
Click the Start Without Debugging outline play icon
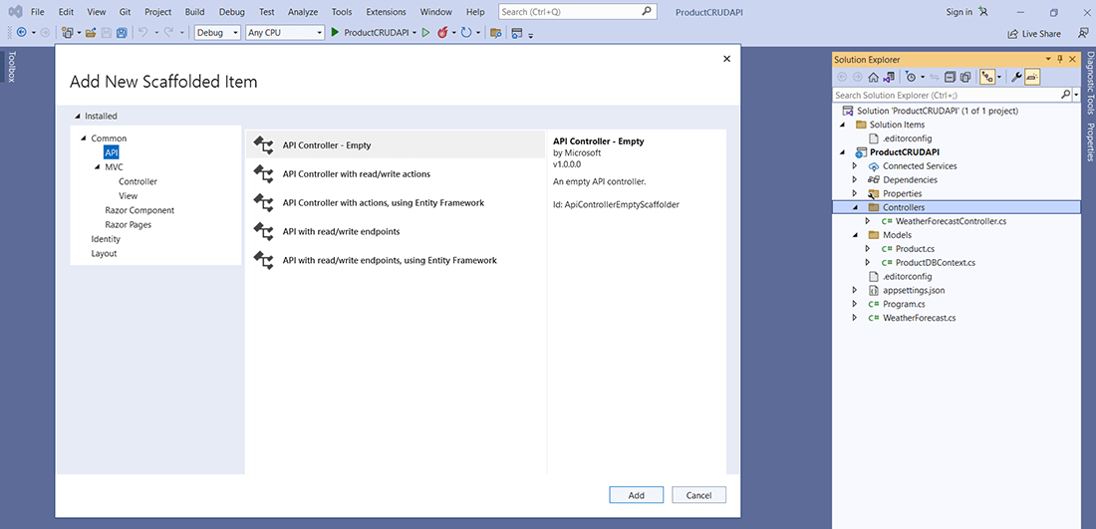[x=425, y=33]
